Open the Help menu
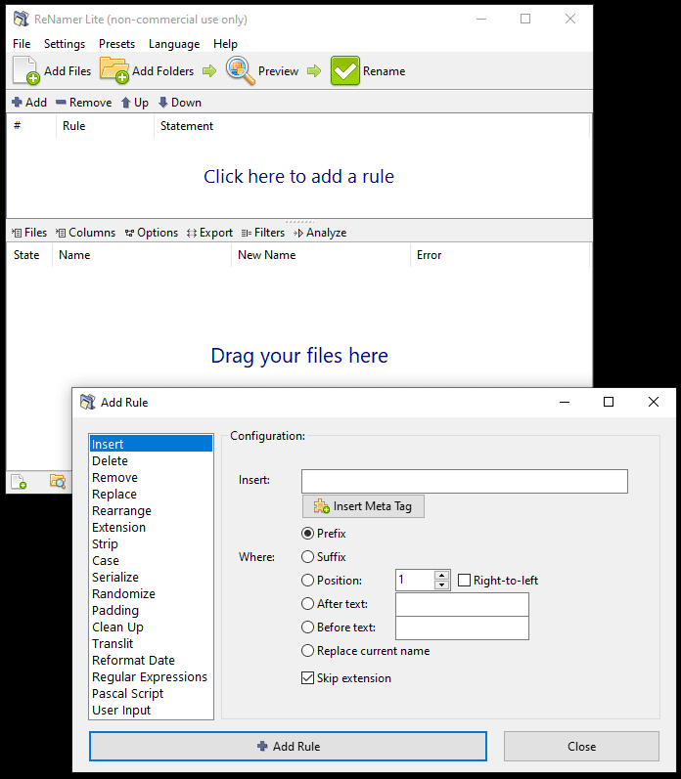The image size is (681, 779). point(225,44)
